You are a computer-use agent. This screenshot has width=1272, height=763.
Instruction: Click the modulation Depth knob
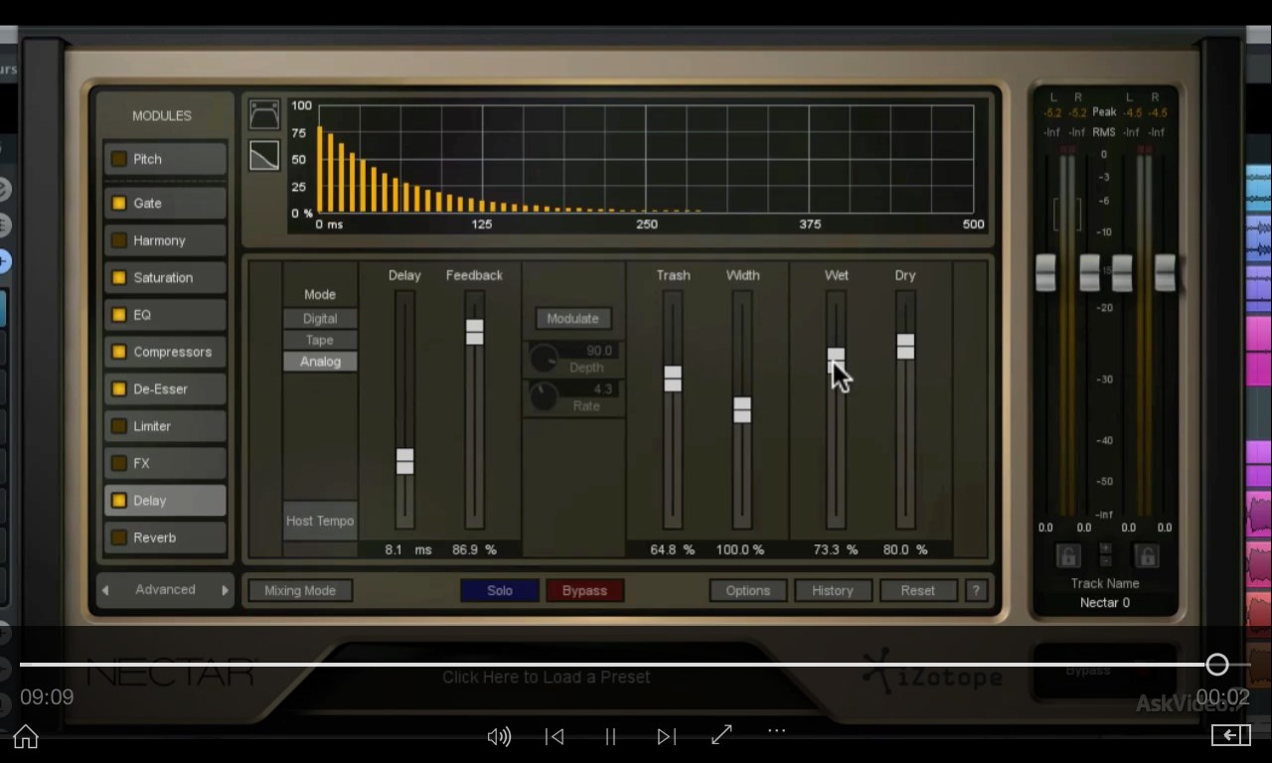pyautogui.click(x=544, y=359)
